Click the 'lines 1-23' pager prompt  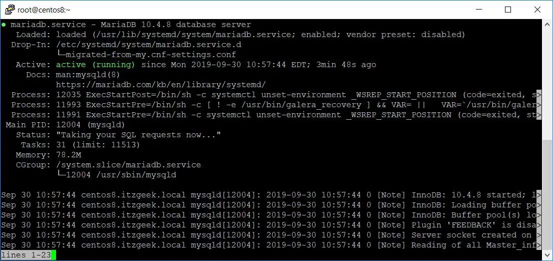[x=26, y=254]
